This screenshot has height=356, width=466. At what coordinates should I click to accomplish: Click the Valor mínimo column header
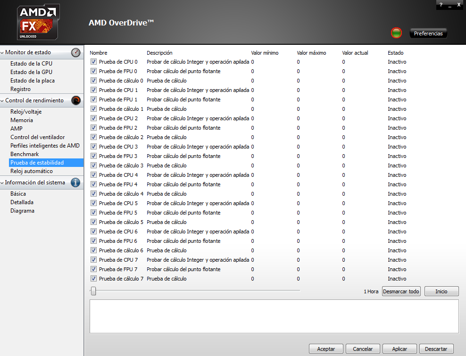pos(265,53)
